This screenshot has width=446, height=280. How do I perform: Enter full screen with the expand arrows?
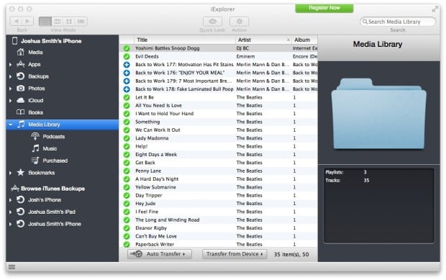tap(435, 9)
